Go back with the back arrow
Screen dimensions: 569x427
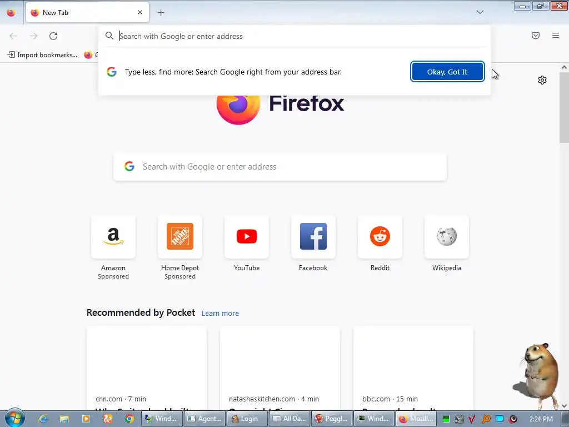point(13,36)
